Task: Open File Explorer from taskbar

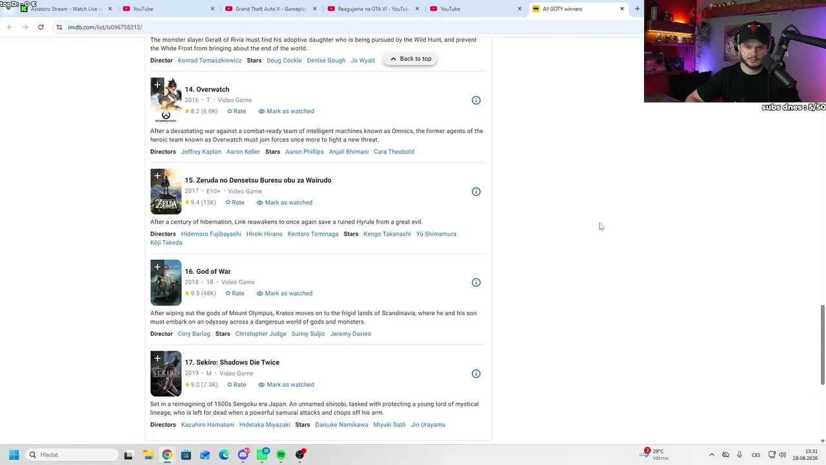Action: 148,455
